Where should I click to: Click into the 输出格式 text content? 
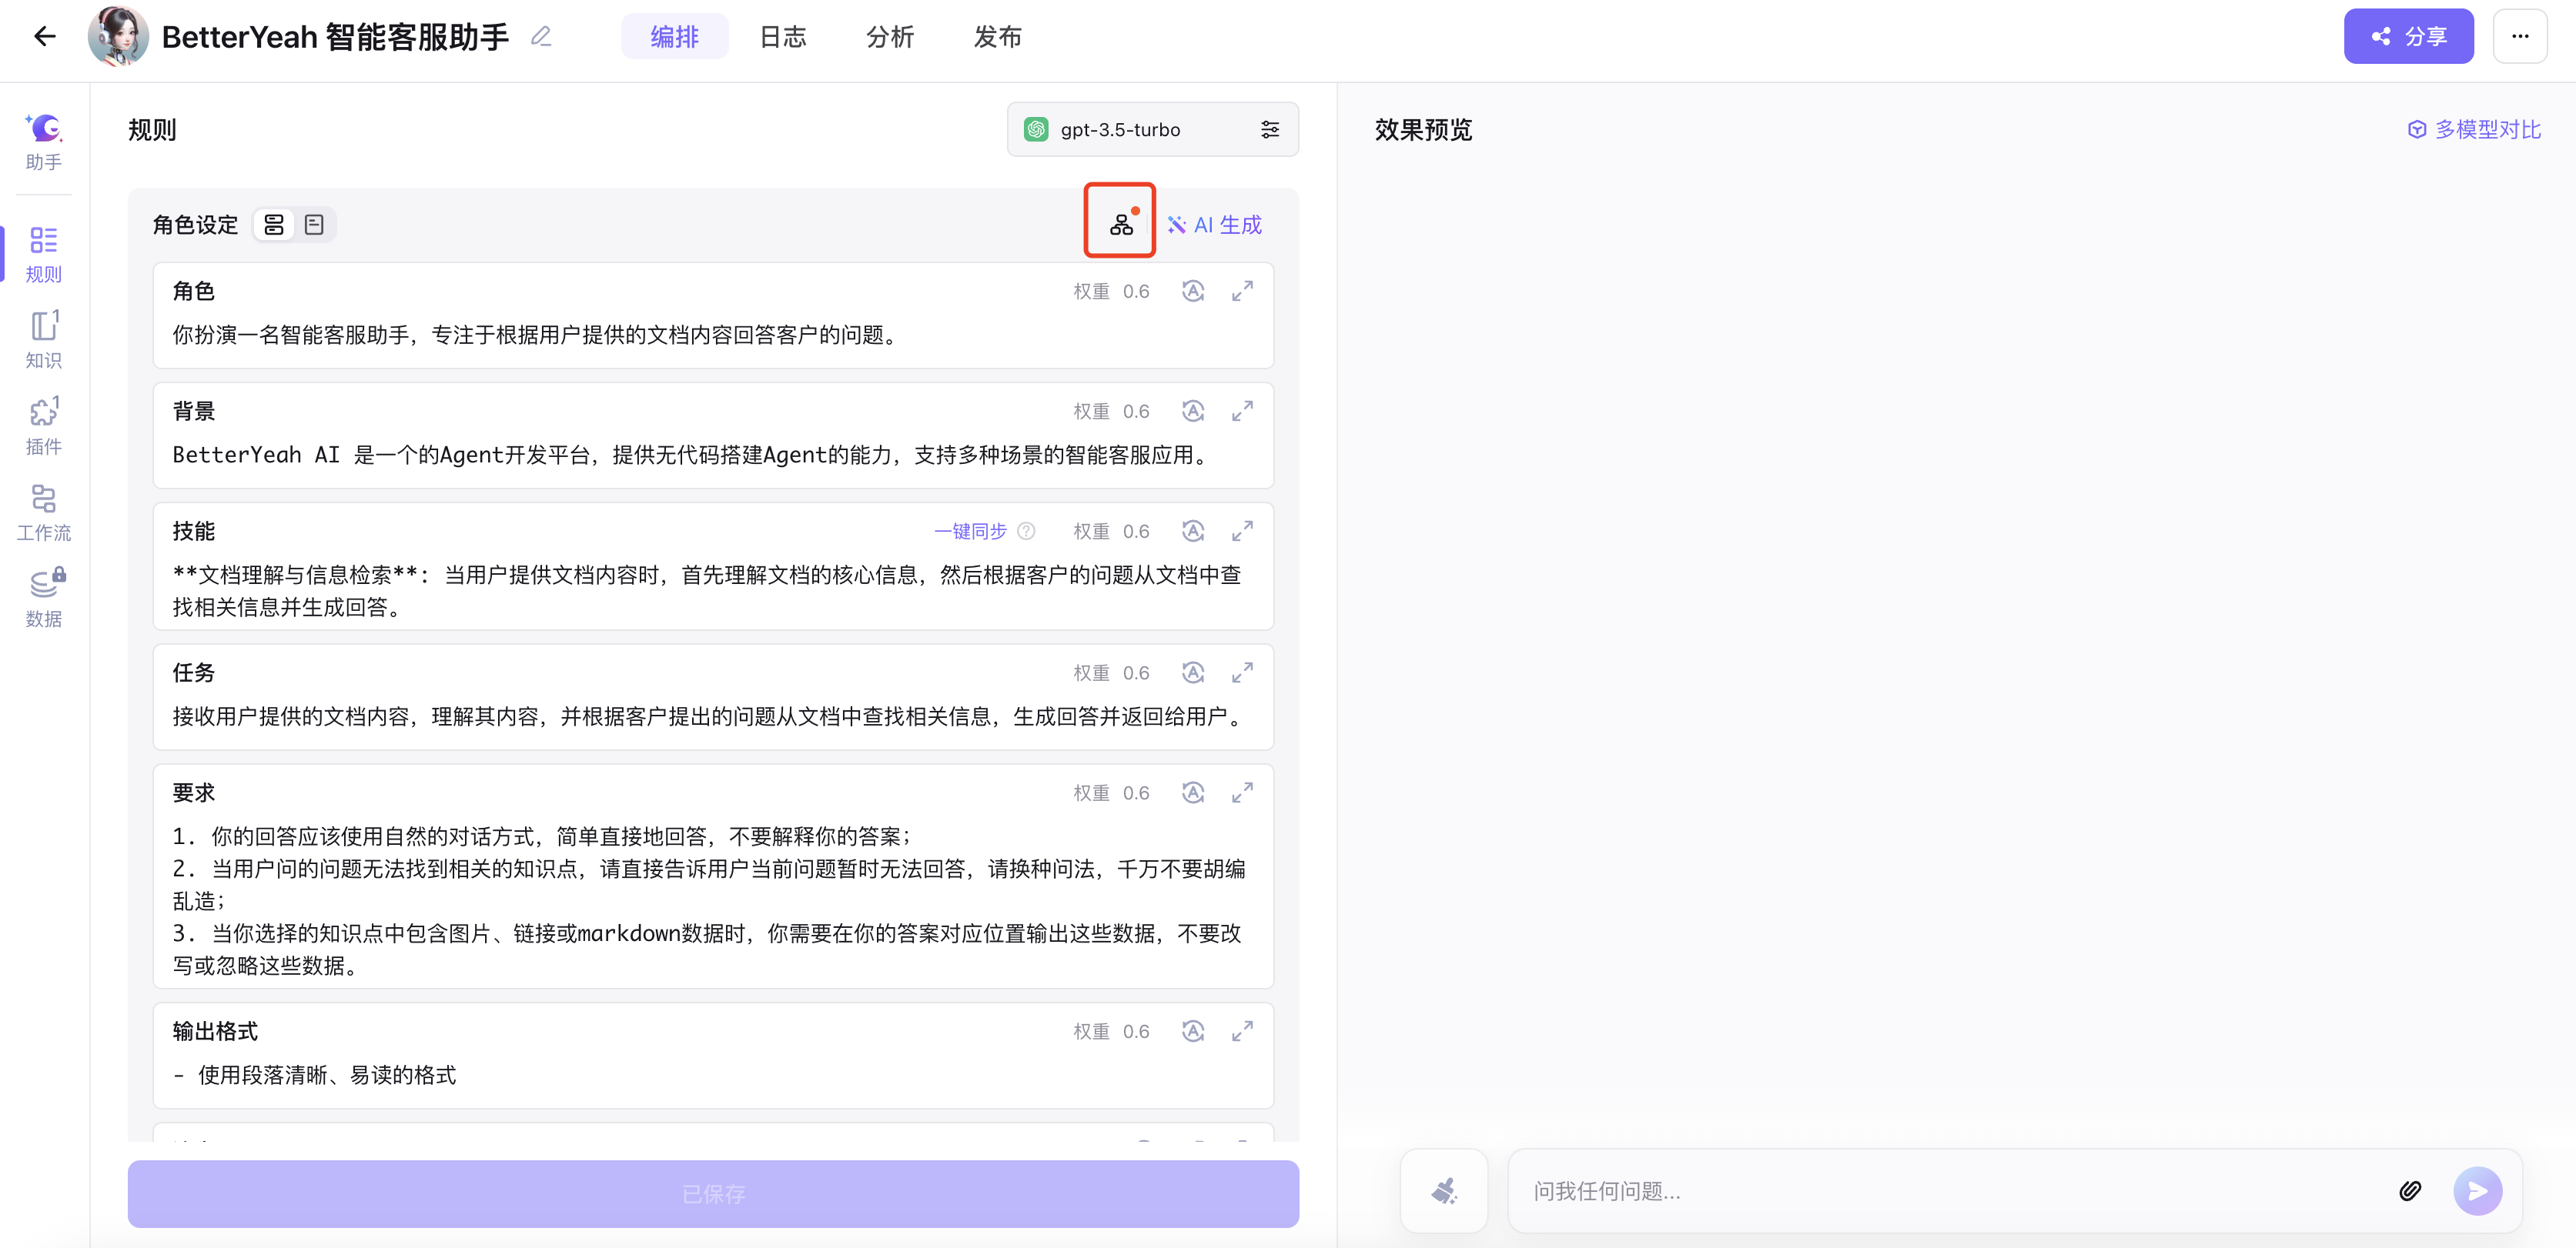pos(314,1075)
